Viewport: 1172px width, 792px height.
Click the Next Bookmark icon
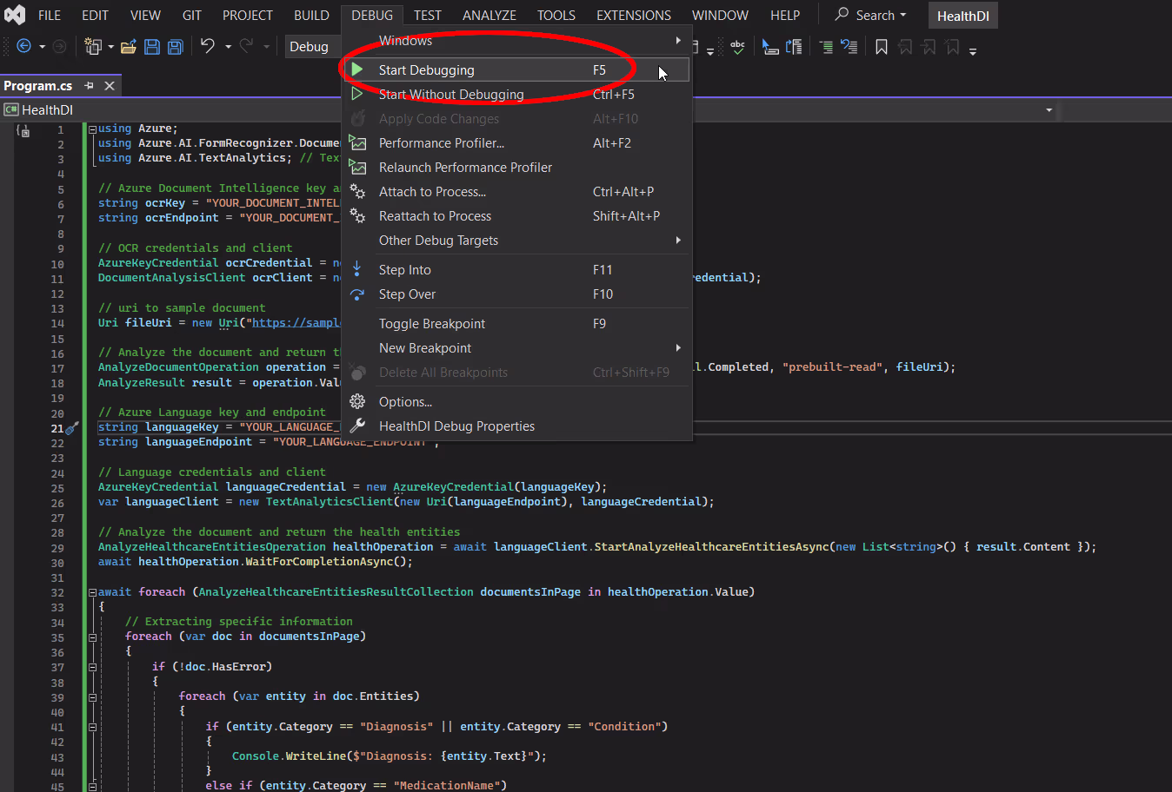pyautogui.click(x=929, y=46)
